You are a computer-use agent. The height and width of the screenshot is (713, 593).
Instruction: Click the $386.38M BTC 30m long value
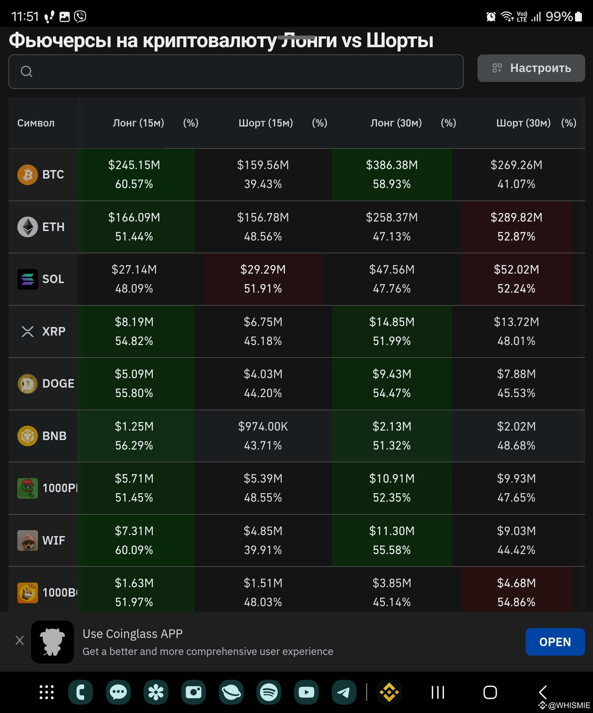point(392,165)
